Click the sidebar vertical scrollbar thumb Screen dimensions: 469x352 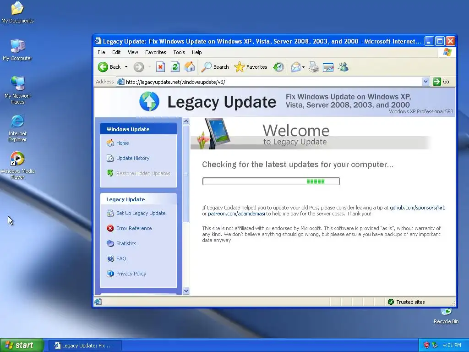pyautogui.click(x=186, y=174)
